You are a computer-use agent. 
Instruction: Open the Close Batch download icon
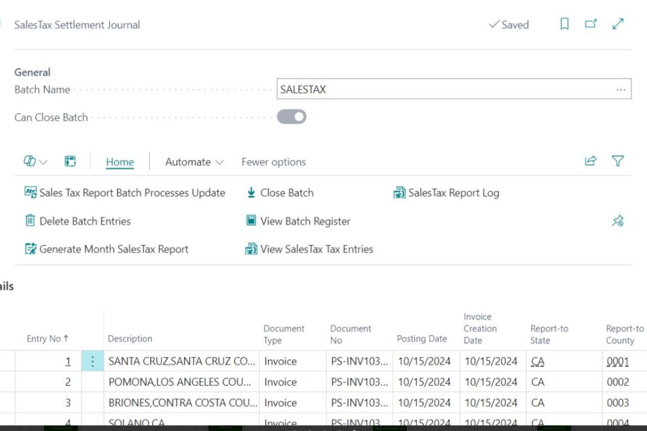(x=250, y=192)
